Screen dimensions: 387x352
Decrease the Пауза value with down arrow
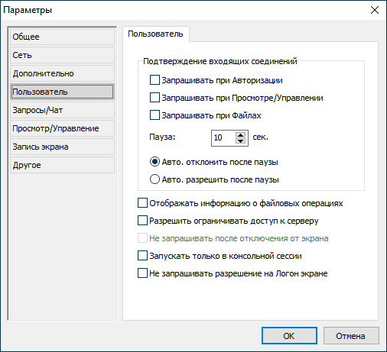click(x=241, y=140)
